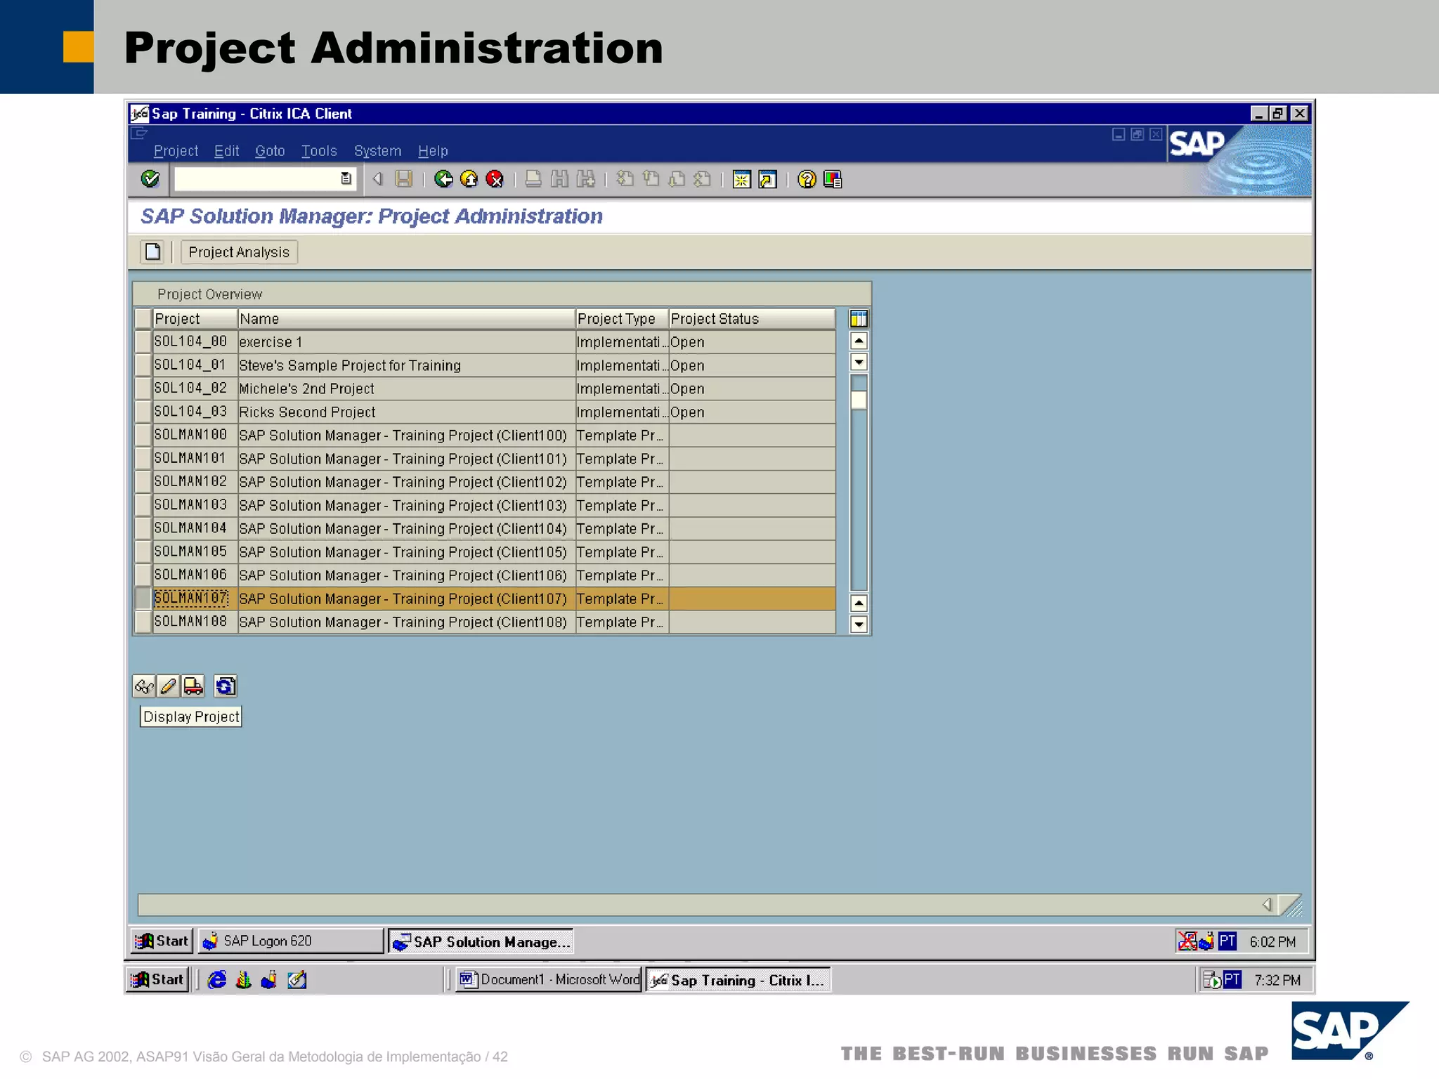Click the green checkmark Enter icon

pyautogui.click(x=150, y=179)
